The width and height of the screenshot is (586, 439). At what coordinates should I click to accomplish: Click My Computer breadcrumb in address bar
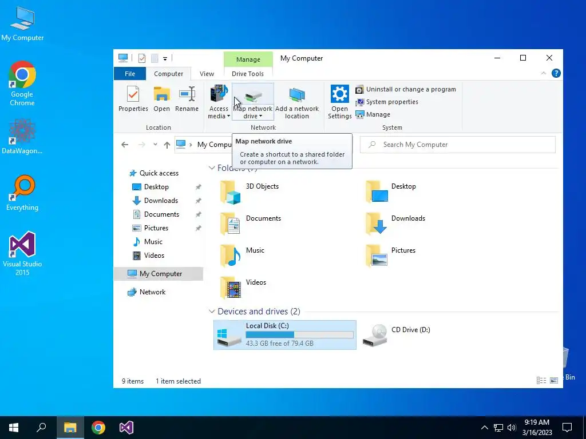pyautogui.click(x=215, y=145)
